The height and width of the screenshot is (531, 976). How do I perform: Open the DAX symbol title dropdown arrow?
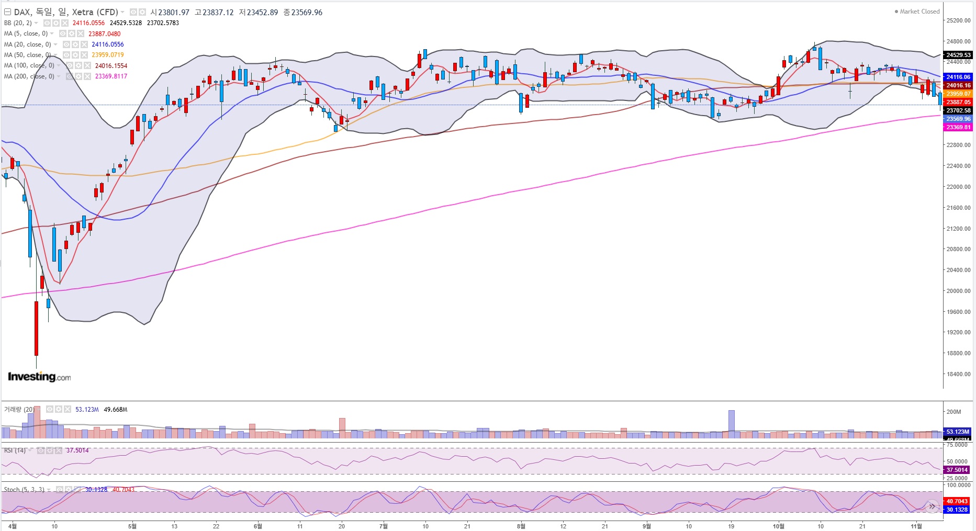pos(123,12)
